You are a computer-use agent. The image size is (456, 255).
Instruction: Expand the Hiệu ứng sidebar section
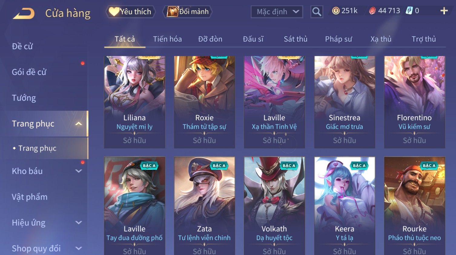(x=79, y=223)
